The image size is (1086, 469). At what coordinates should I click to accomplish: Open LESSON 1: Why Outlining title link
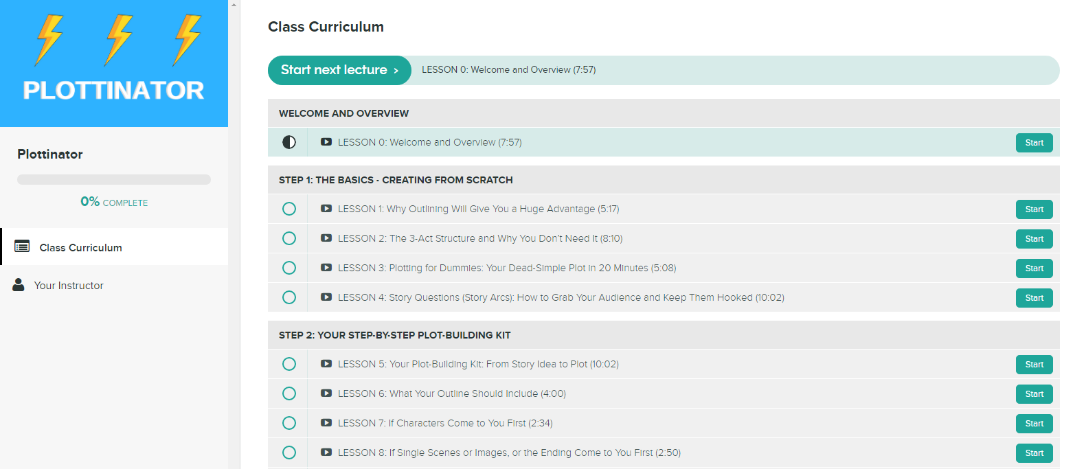point(479,209)
